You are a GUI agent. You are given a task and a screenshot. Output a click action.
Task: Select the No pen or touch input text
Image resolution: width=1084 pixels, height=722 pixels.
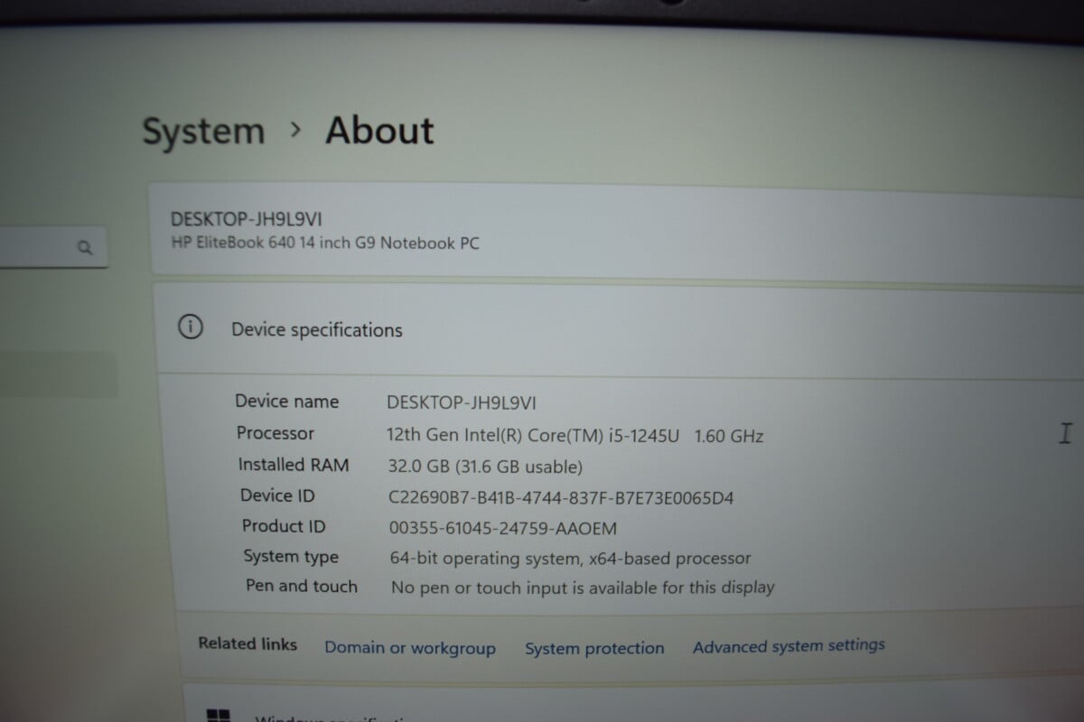583,588
